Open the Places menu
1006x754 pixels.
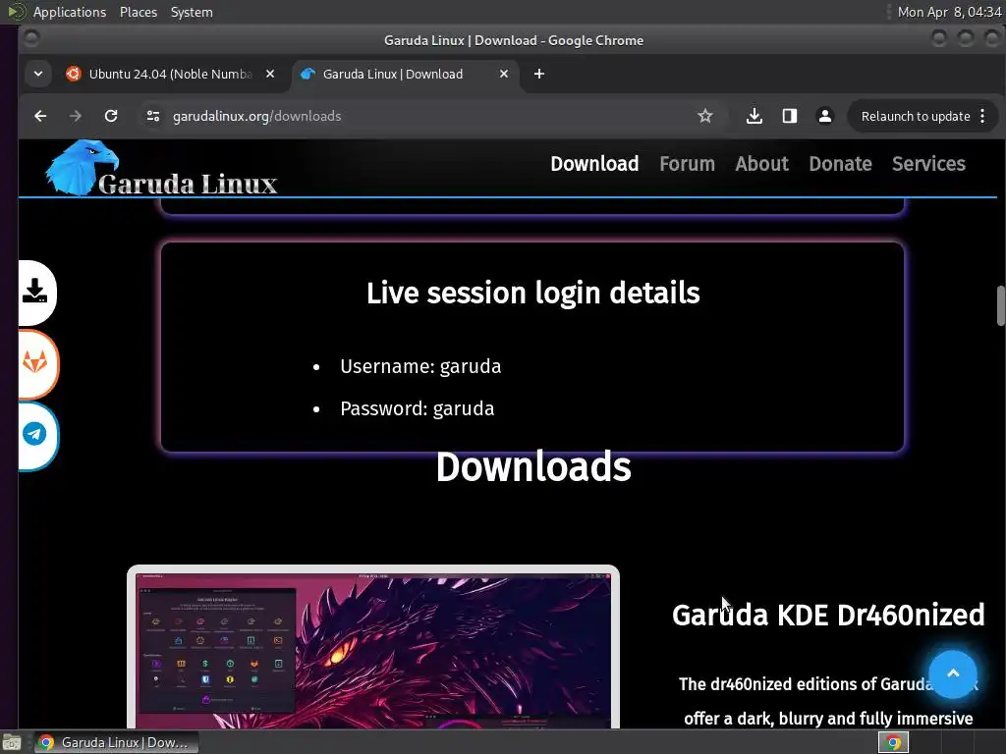pyautogui.click(x=139, y=12)
